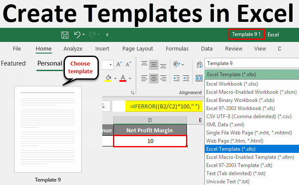The height and width of the screenshot is (185, 299).
Task: Click the Increase Indent icon
Action: (186, 78)
